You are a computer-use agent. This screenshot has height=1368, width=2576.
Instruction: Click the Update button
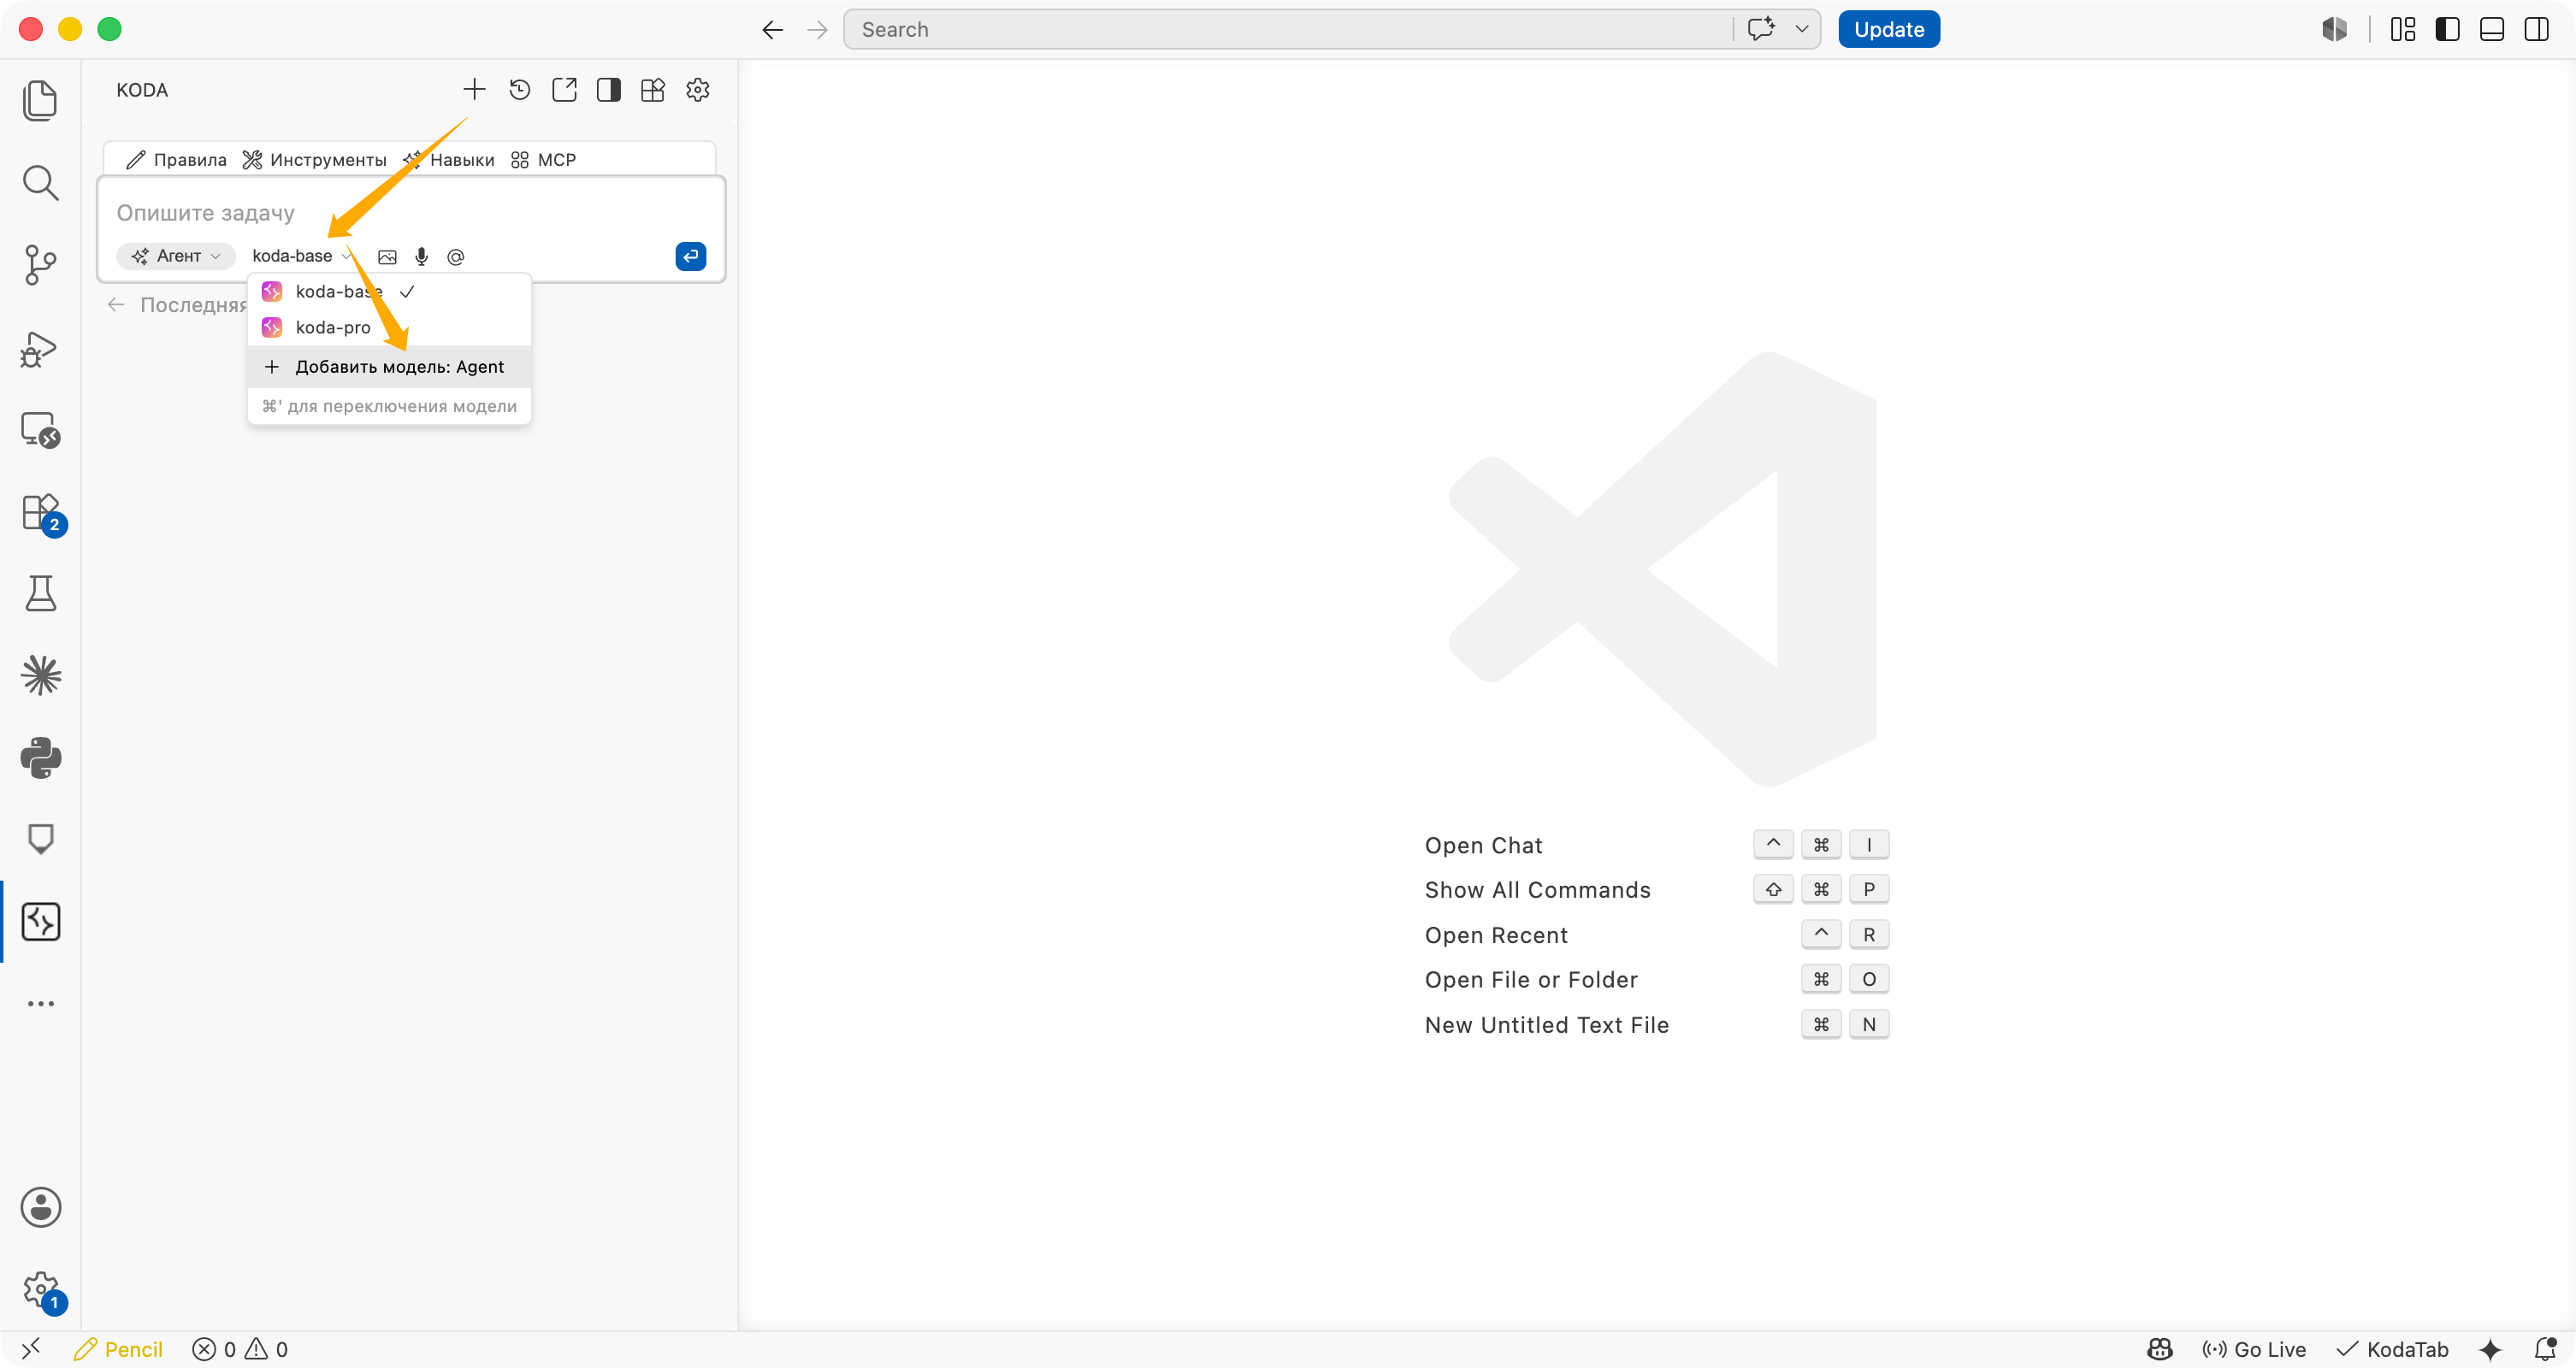(x=1888, y=29)
